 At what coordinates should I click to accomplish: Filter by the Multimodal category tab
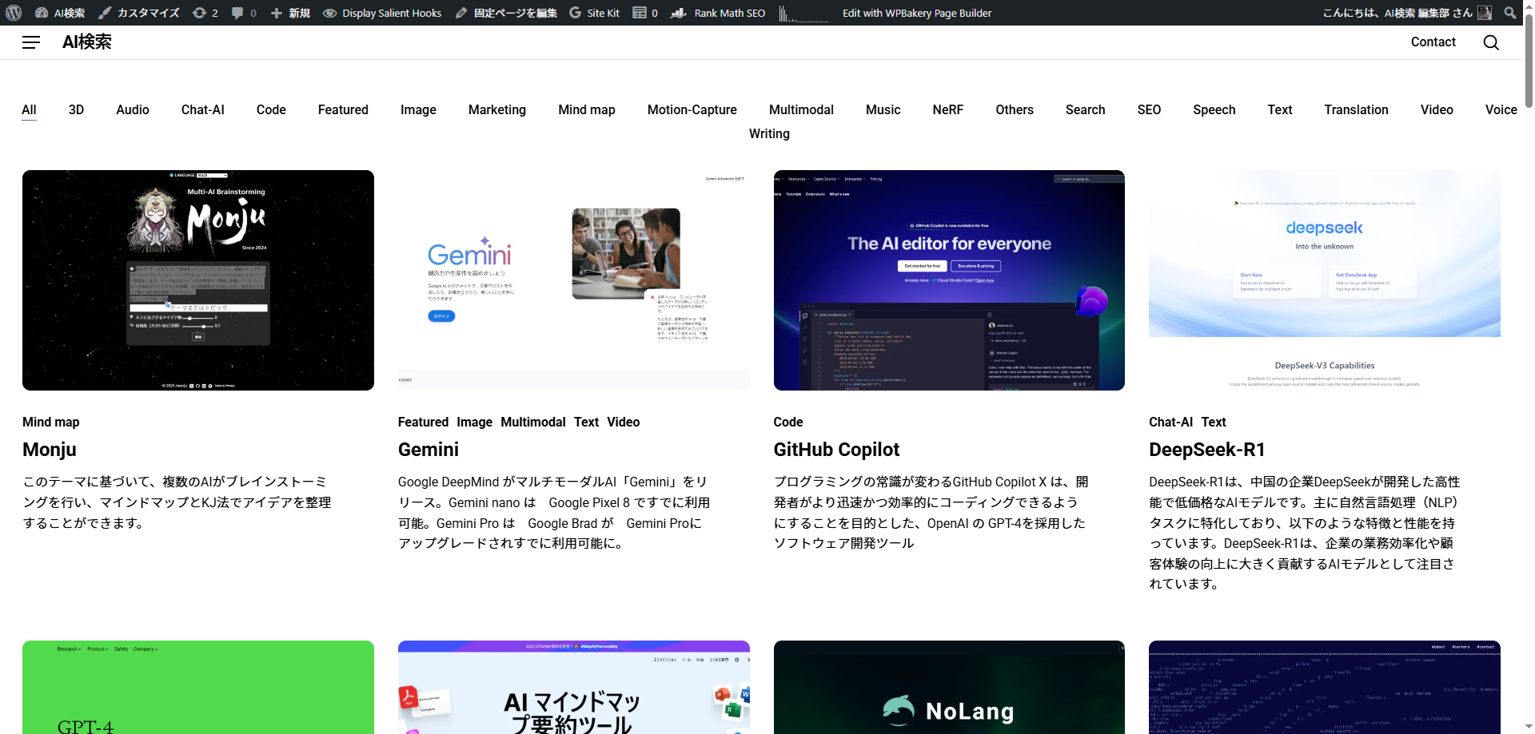click(801, 109)
